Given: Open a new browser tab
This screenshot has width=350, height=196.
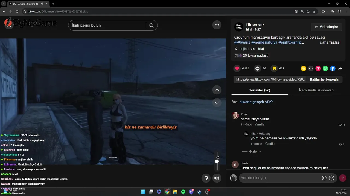Looking at the screenshot, I should pyautogui.click(x=53, y=4).
